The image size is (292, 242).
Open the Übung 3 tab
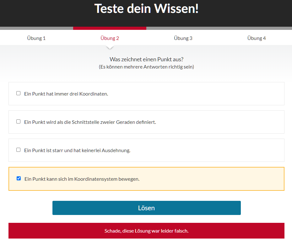[x=183, y=38]
